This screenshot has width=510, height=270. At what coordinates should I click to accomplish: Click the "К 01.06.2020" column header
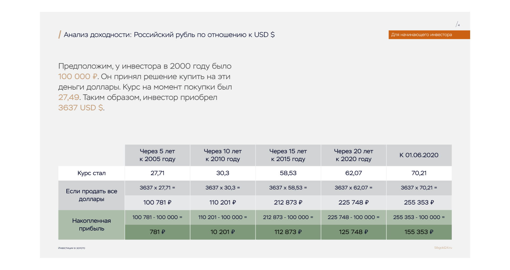pyautogui.click(x=419, y=155)
